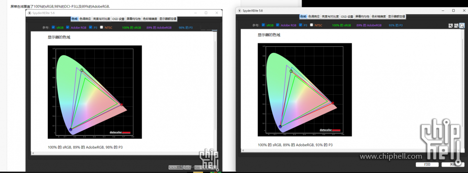Uncheck sRGB reference in right window
Image resolution: width=468 pixels, height=173 pixels.
coord(263,25)
